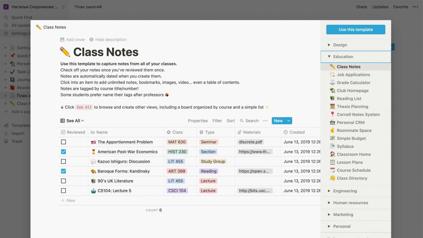Click the Add cover image icon

tap(62, 40)
